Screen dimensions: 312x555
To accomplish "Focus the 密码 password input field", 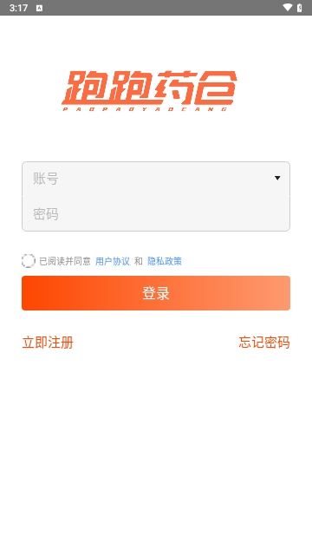I will [x=156, y=214].
